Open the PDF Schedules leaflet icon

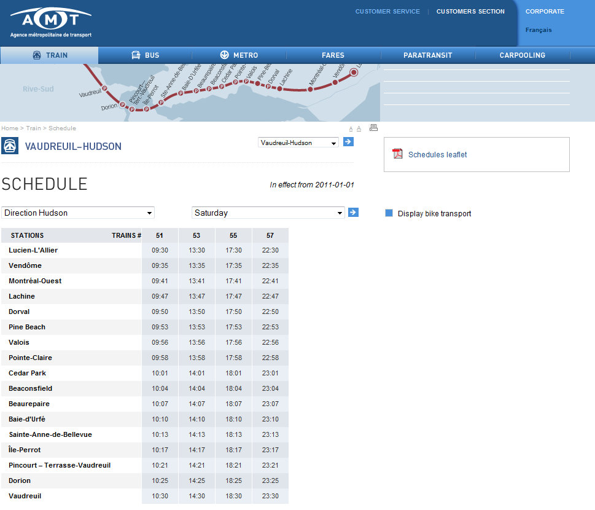[x=398, y=154]
